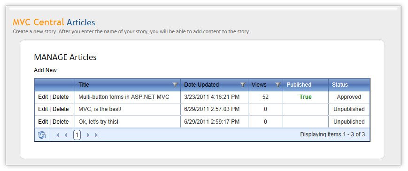Delete the 'MVC, is the best!' article

tap(61, 109)
